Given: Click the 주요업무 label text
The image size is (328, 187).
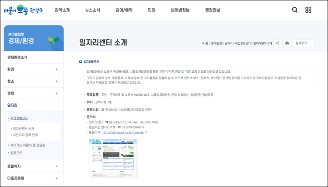Looking at the screenshot, I should point(93,95).
